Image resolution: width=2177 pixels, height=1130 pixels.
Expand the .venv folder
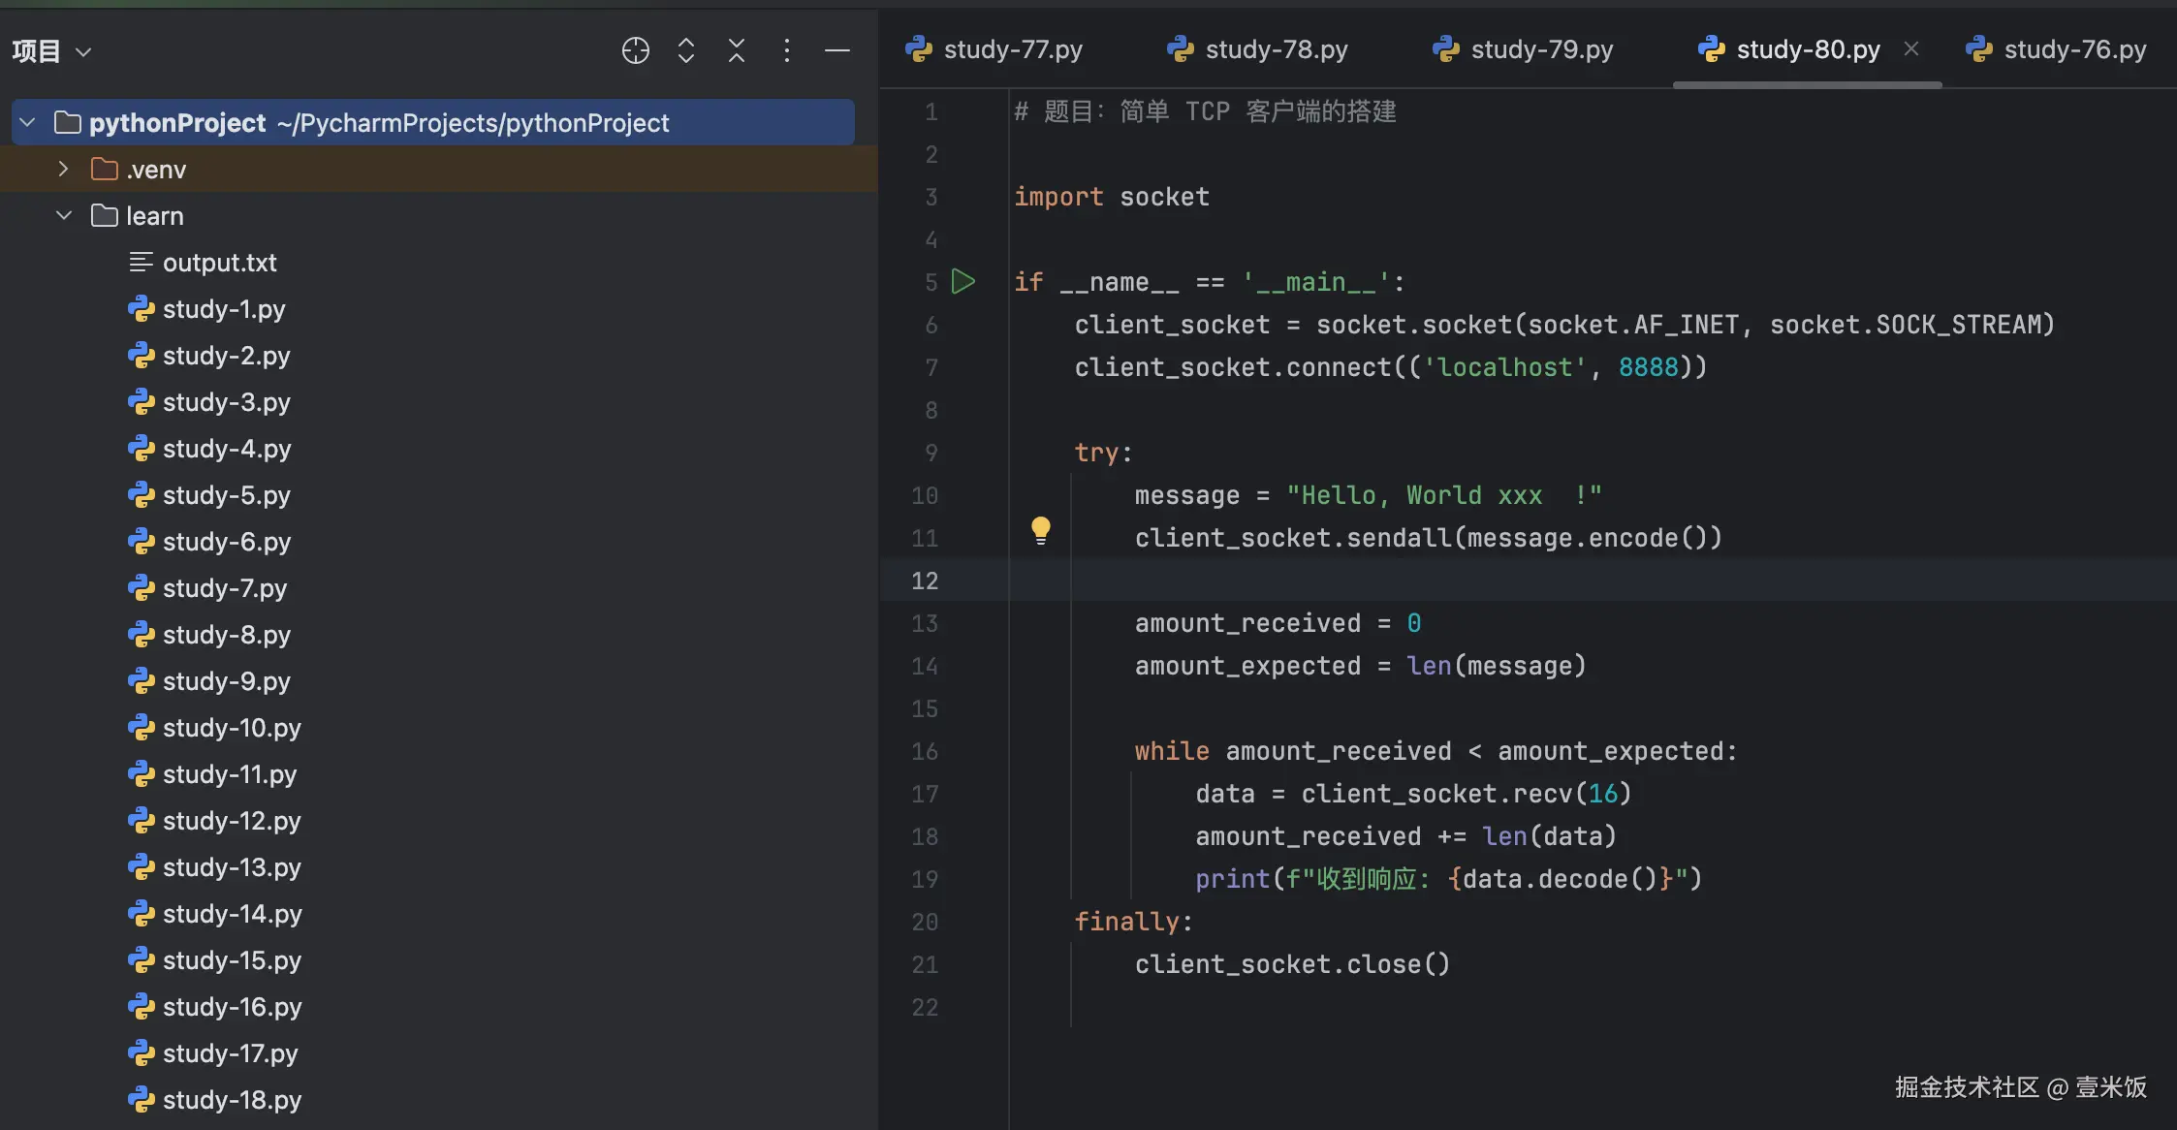tap(64, 170)
